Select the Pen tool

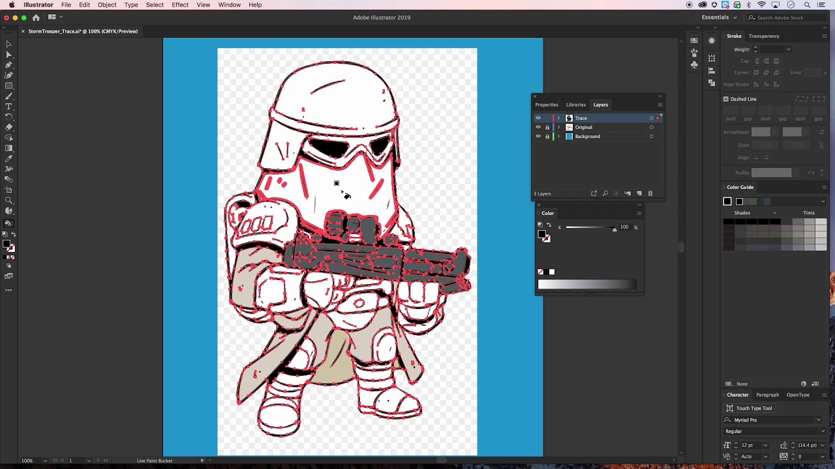[8, 64]
